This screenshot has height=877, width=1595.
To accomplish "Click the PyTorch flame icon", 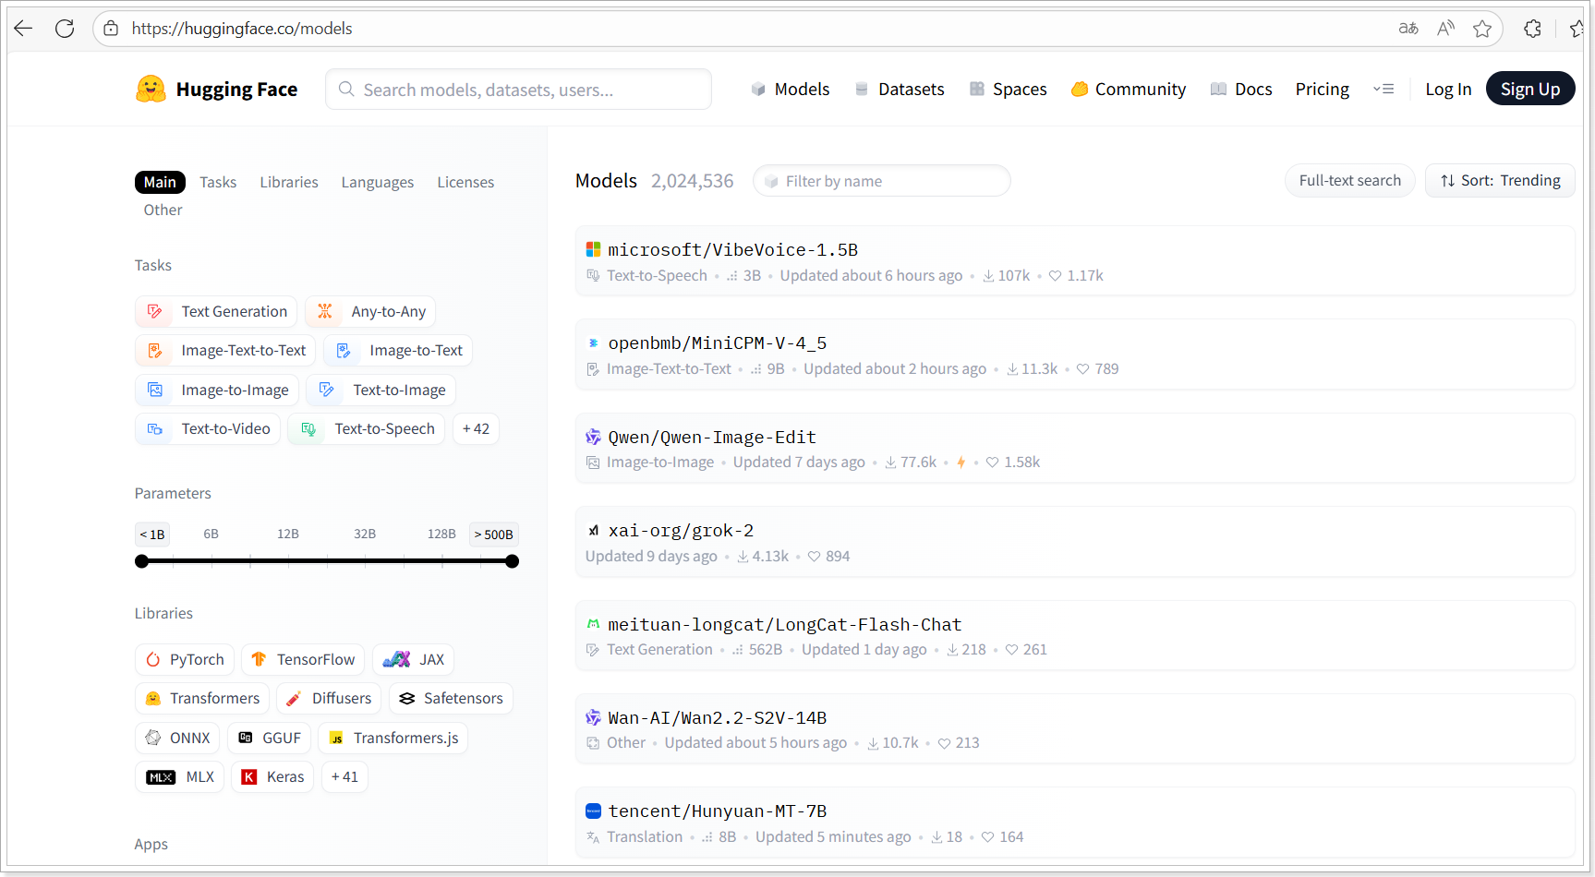I will click(x=153, y=659).
